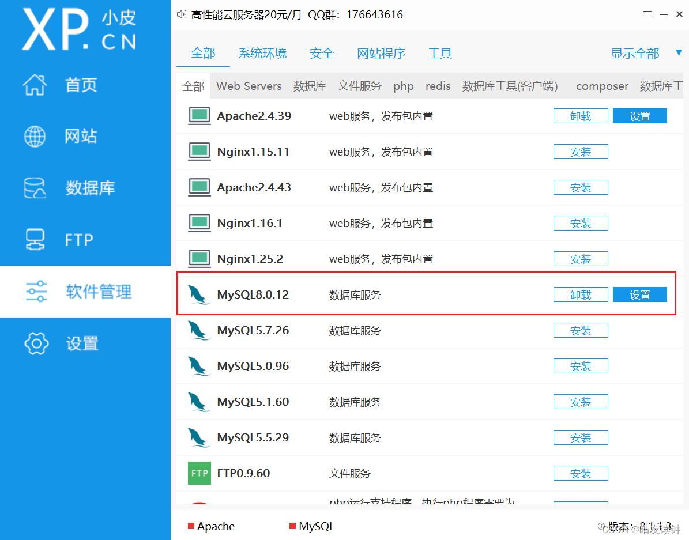Switch to the 网站程序 tab
The height and width of the screenshot is (540, 689).
[x=381, y=54]
